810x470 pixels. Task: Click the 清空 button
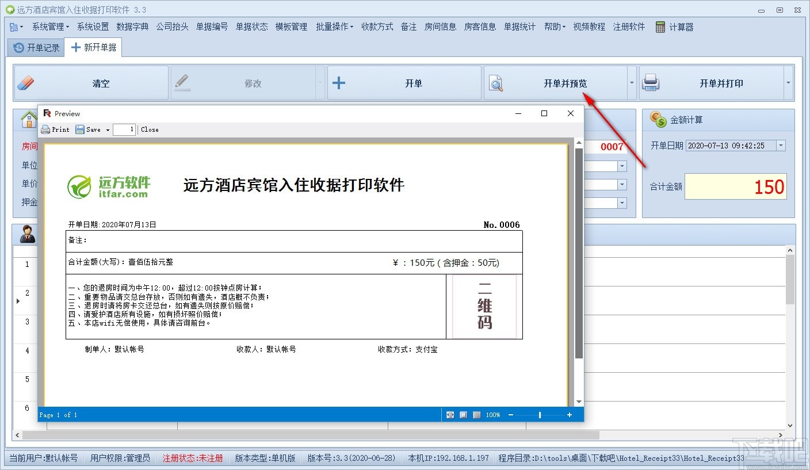[91, 83]
